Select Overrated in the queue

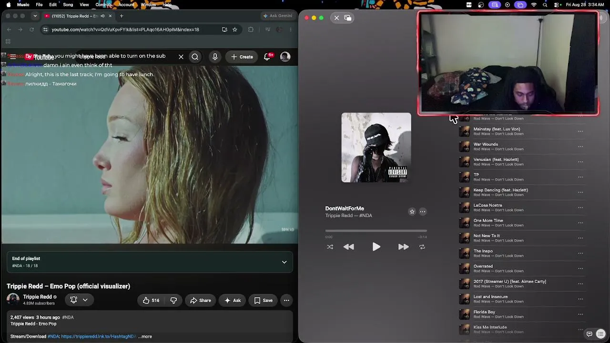tap(522, 269)
